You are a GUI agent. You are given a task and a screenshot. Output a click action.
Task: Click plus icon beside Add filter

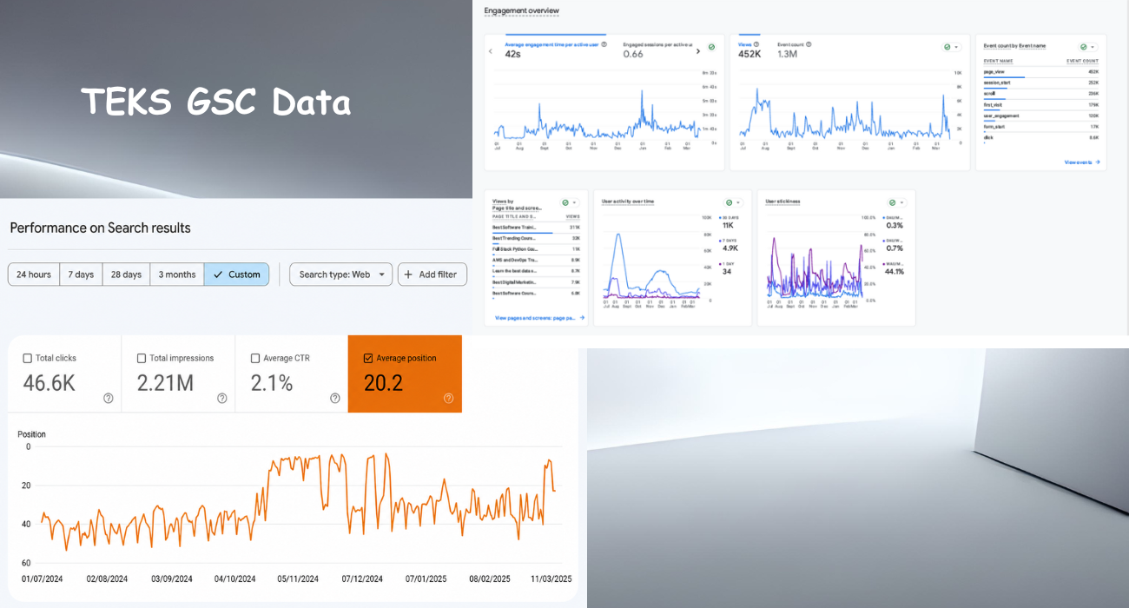point(408,274)
